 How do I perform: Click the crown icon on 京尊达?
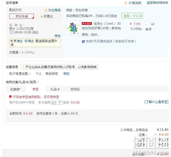(x=42, y=16)
